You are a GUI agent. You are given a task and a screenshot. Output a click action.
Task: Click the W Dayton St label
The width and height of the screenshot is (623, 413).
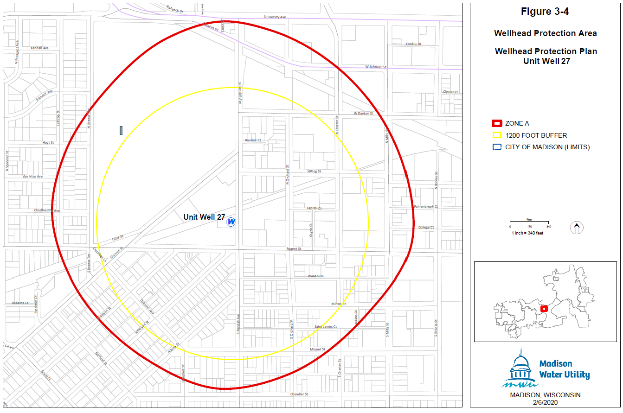(x=363, y=113)
